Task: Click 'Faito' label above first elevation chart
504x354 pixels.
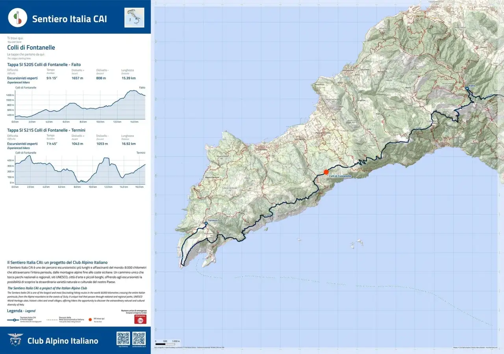Action: (x=142, y=87)
